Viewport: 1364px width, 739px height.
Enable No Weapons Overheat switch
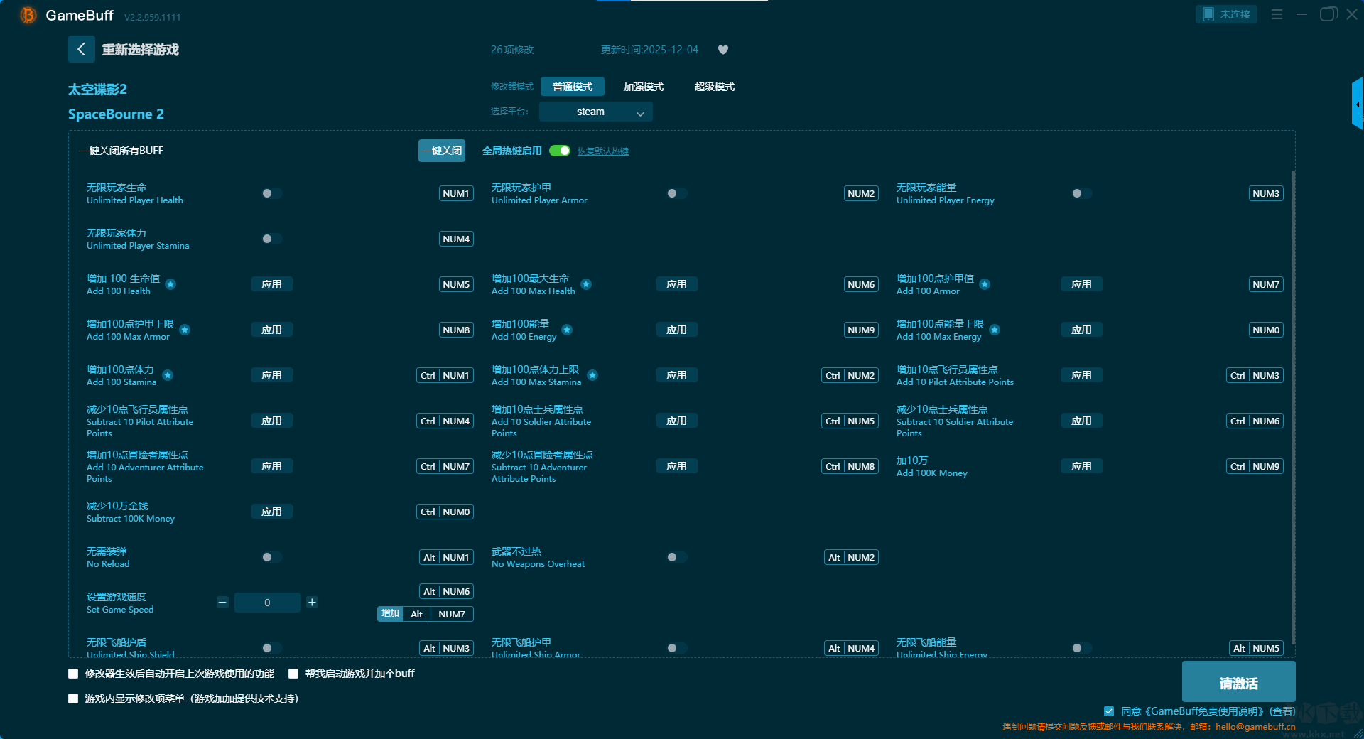676,557
